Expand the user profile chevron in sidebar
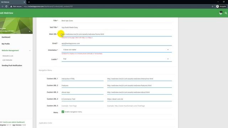This screenshot has width=228, height=128. coord(30,31)
